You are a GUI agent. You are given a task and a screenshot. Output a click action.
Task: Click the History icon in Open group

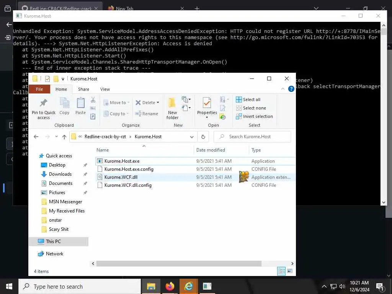pos(222,116)
